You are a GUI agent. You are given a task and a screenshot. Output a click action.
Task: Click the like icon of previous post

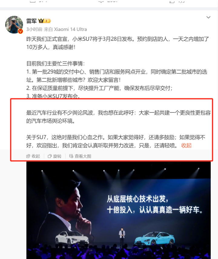pos(172,1)
